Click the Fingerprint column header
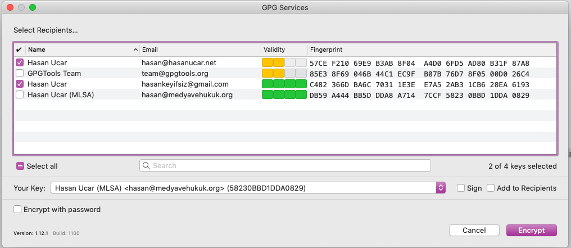 pyautogui.click(x=432, y=50)
